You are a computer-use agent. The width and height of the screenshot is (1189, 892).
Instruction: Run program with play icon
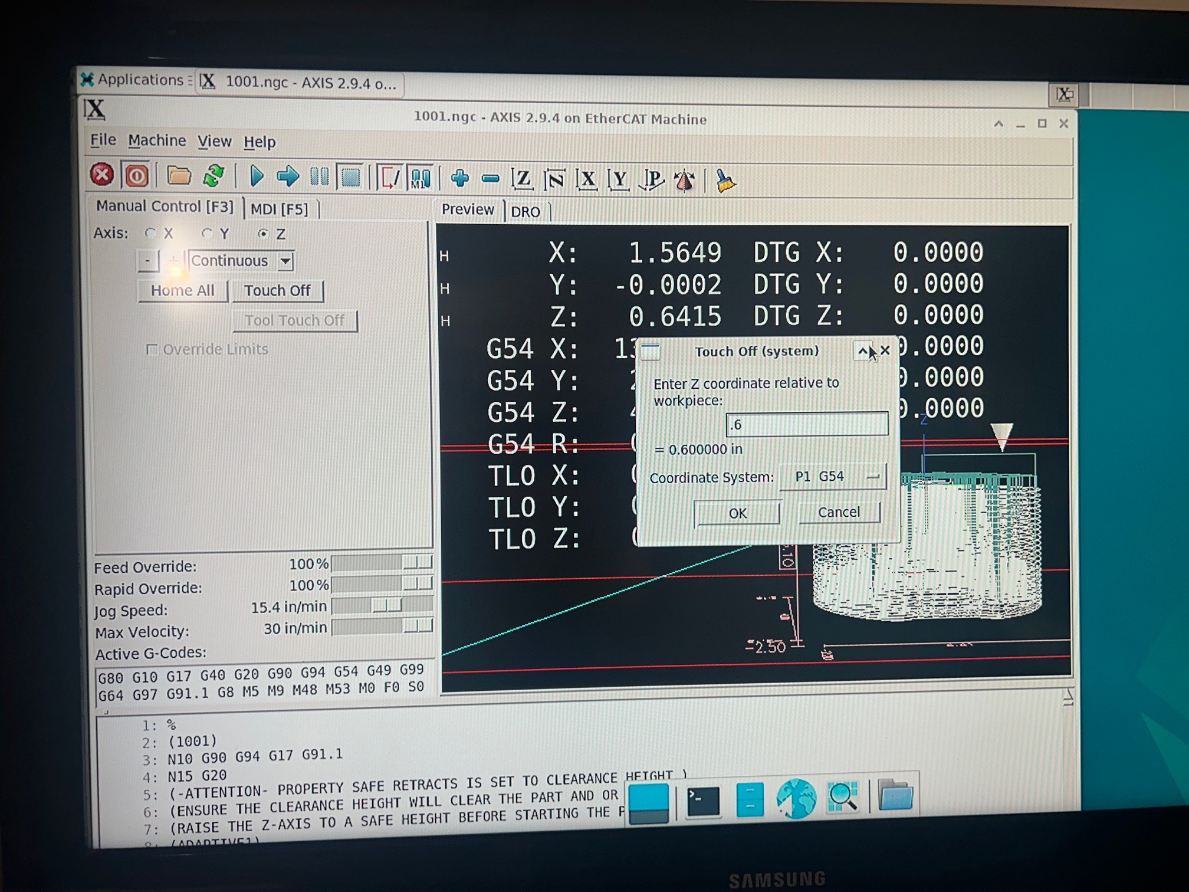click(x=257, y=176)
